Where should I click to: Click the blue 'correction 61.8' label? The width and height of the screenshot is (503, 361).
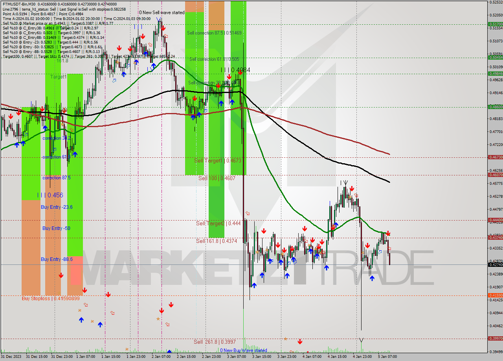pyautogui.click(x=57, y=157)
